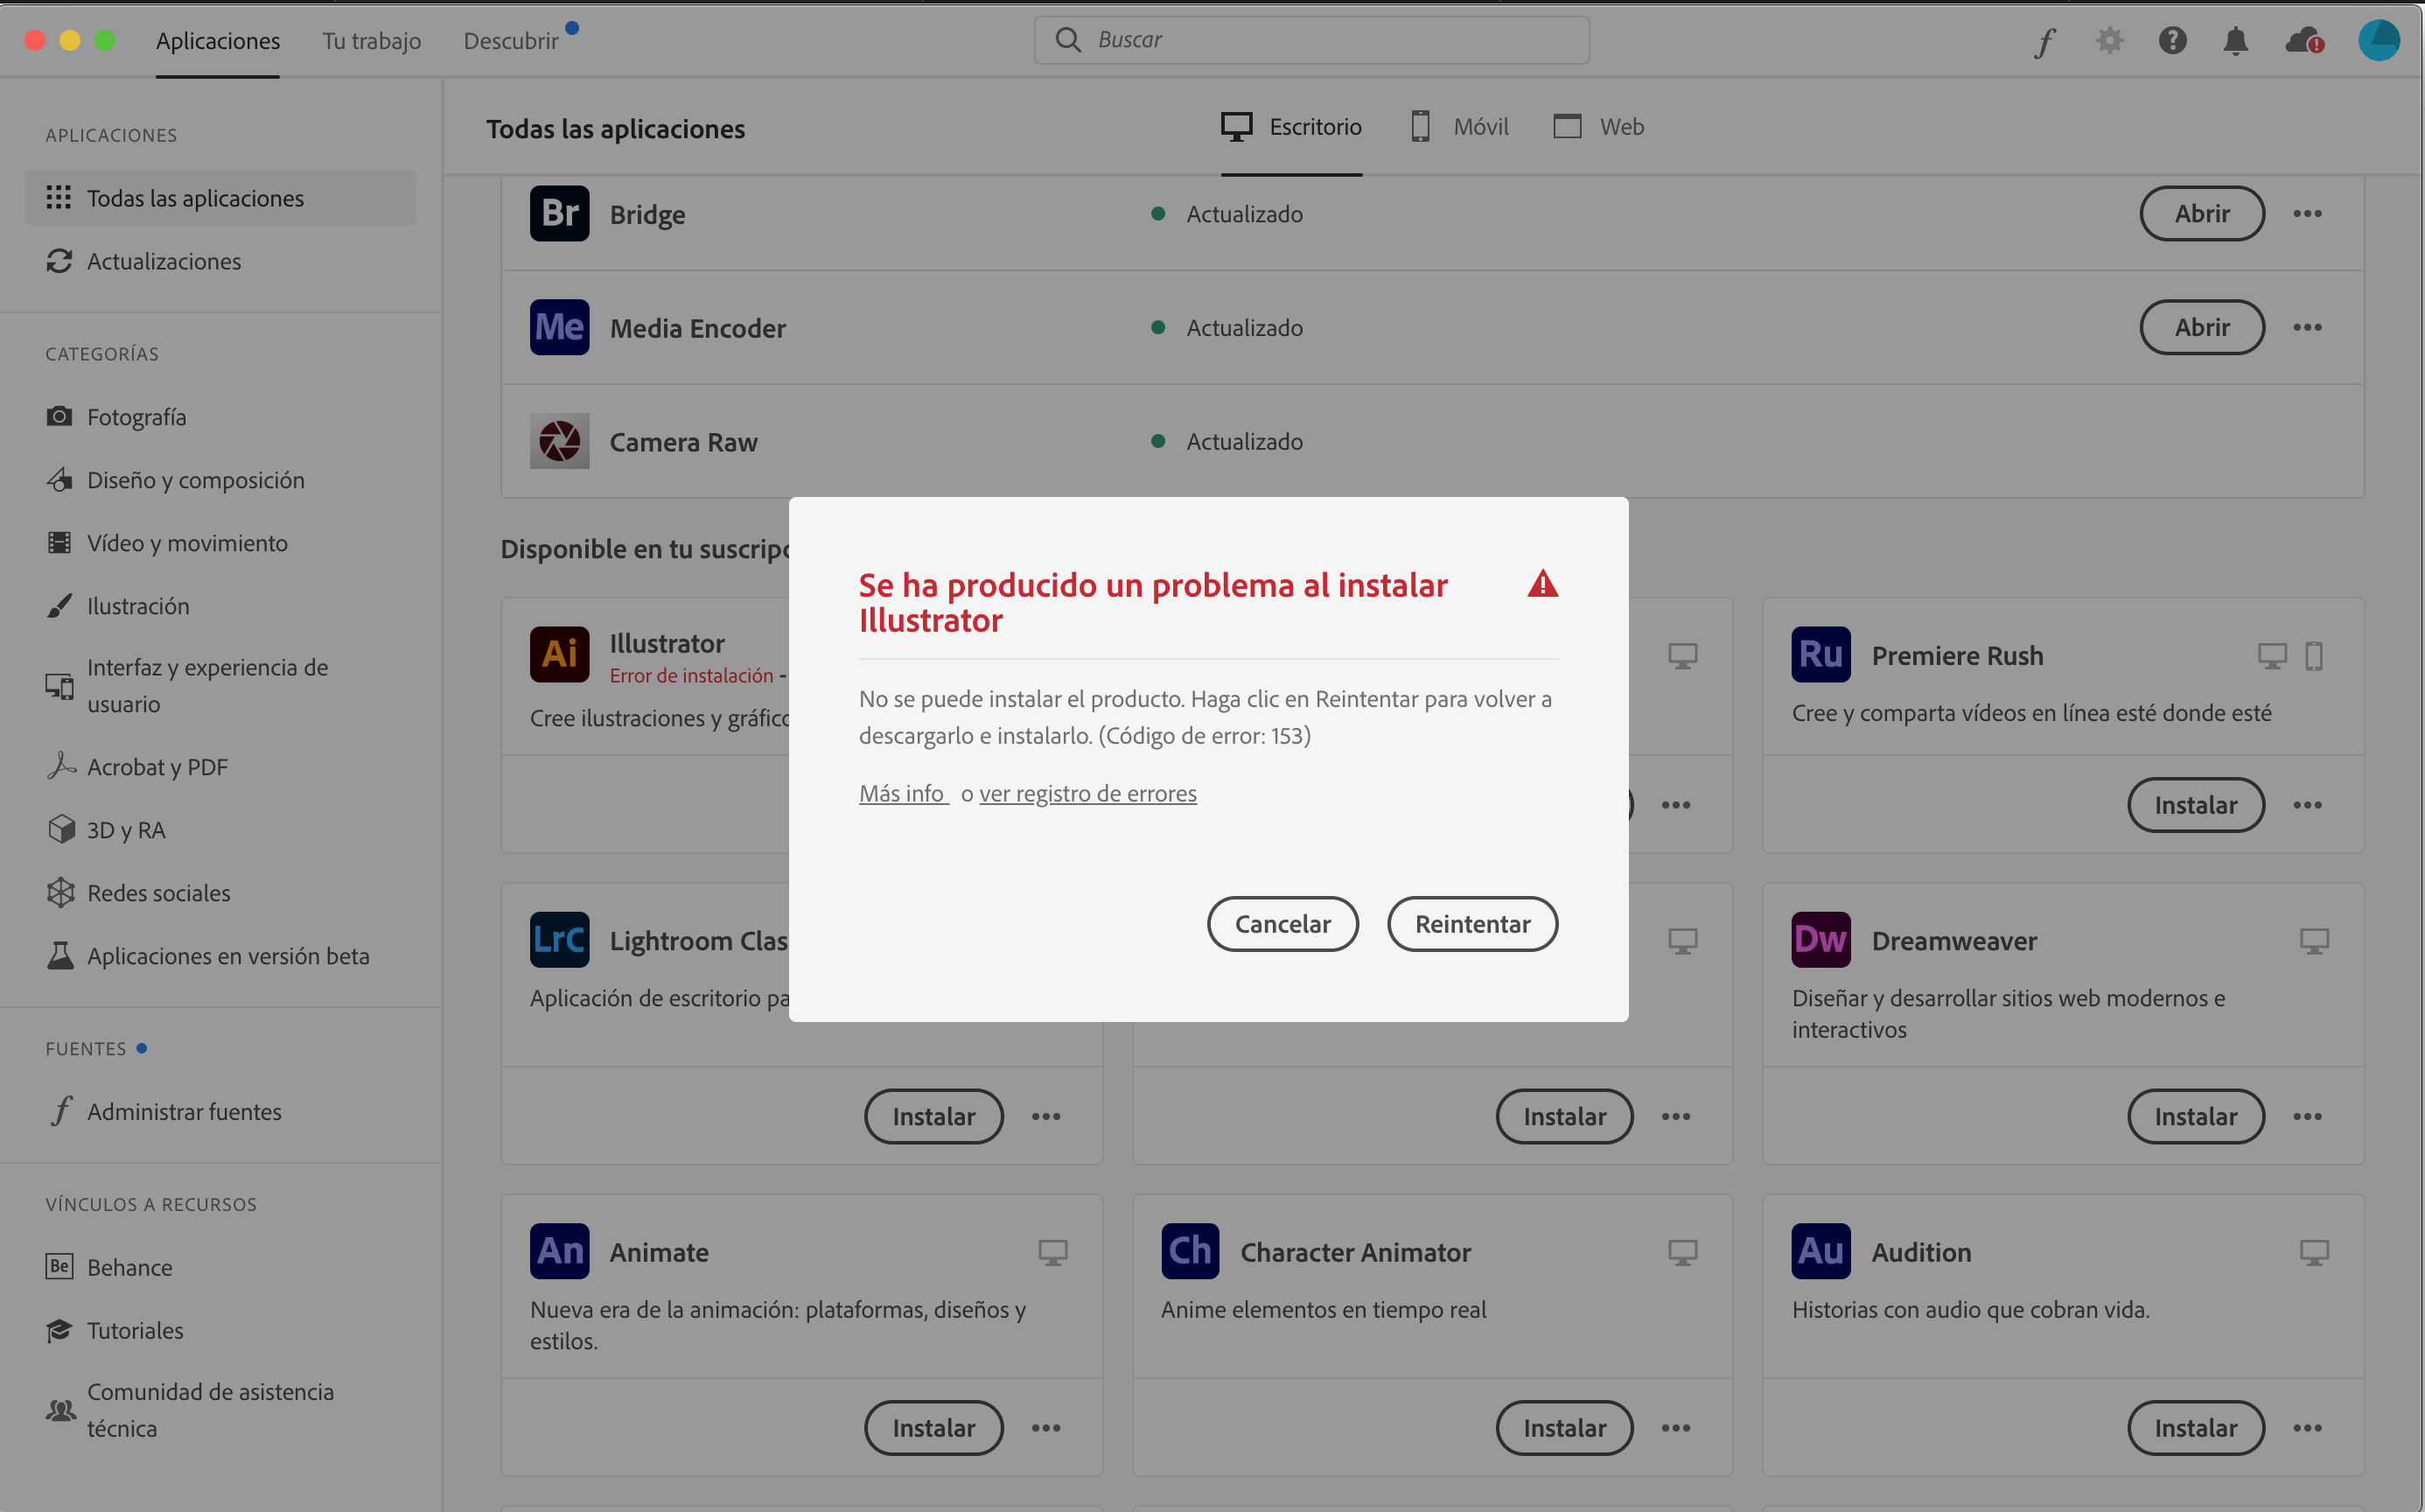
Task: Click the Behance icon in the sidebar
Action: [x=60, y=1266]
